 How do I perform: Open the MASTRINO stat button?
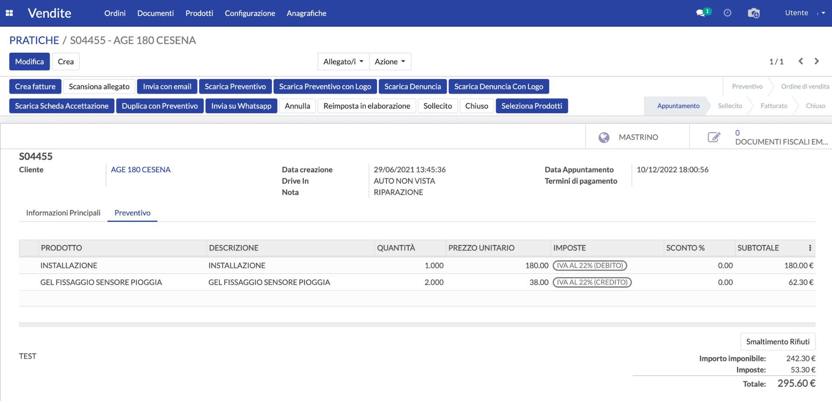[637, 137]
